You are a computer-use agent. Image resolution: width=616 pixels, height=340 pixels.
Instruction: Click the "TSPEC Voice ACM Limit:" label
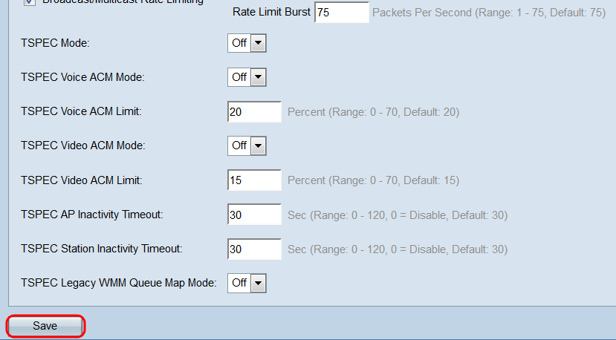(81, 112)
